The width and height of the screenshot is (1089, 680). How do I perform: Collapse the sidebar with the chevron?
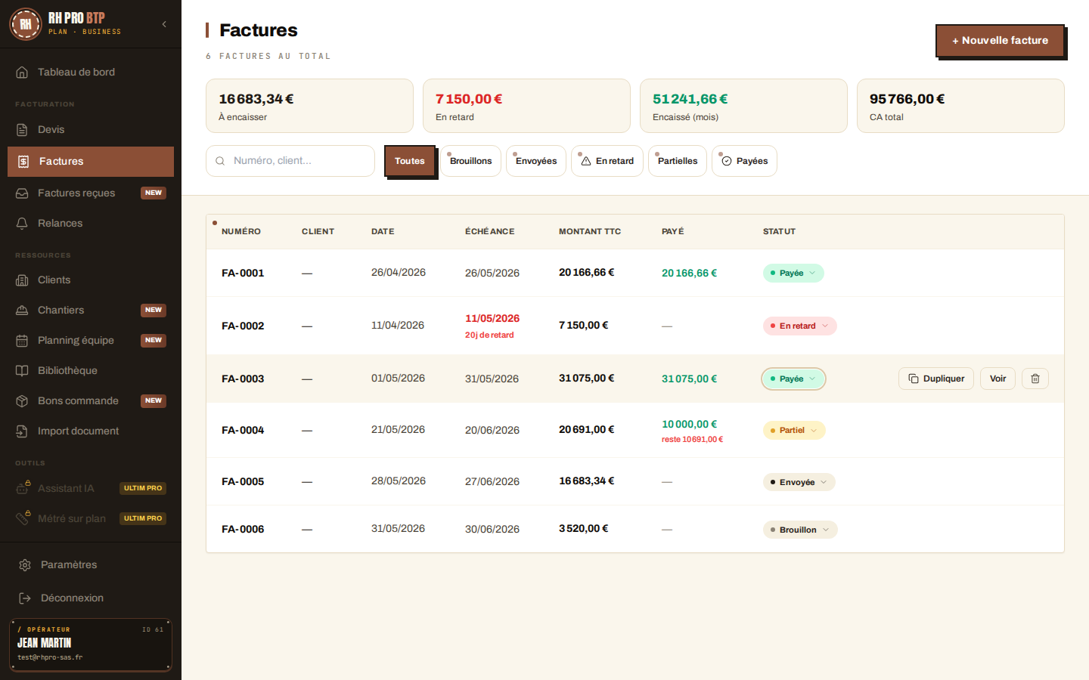pyautogui.click(x=164, y=24)
